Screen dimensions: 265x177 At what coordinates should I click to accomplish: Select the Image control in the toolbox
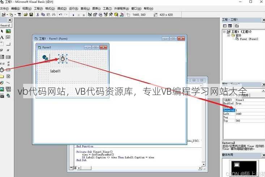click(2, 89)
